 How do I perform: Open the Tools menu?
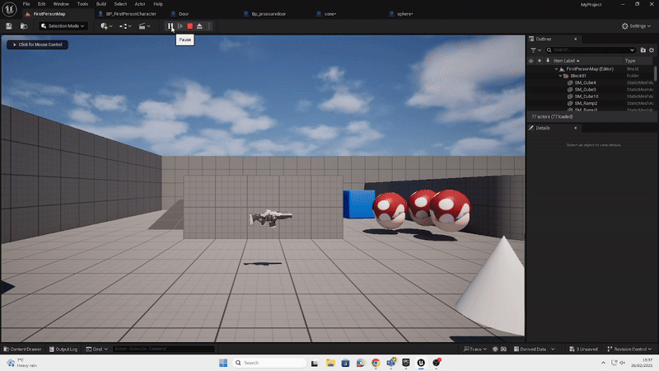82,4
